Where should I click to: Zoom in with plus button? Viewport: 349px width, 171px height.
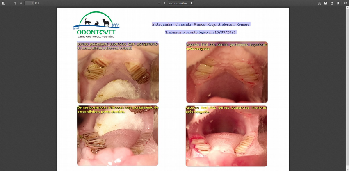[x=164, y=3]
